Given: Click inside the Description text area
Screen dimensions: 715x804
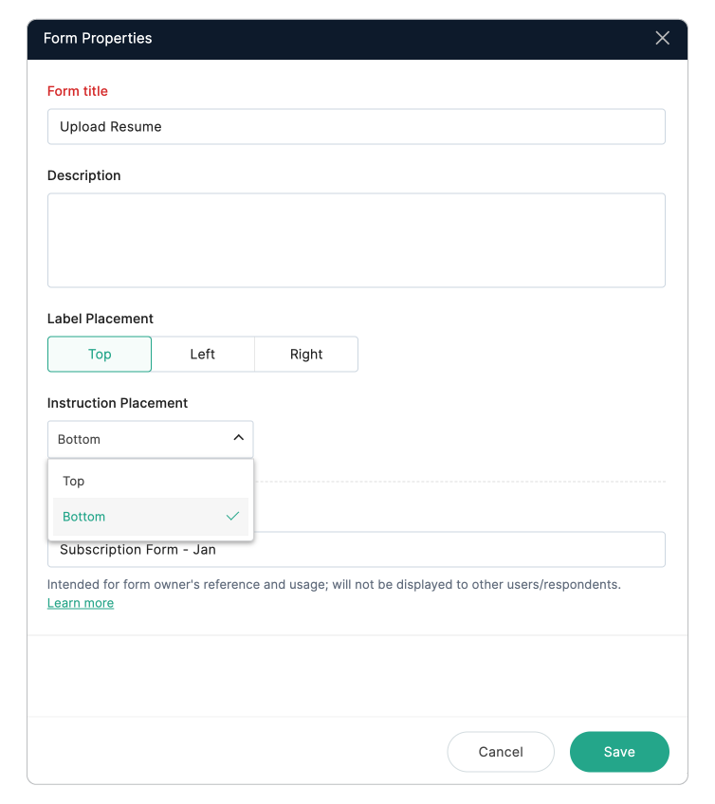Looking at the screenshot, I should [357, 240].
